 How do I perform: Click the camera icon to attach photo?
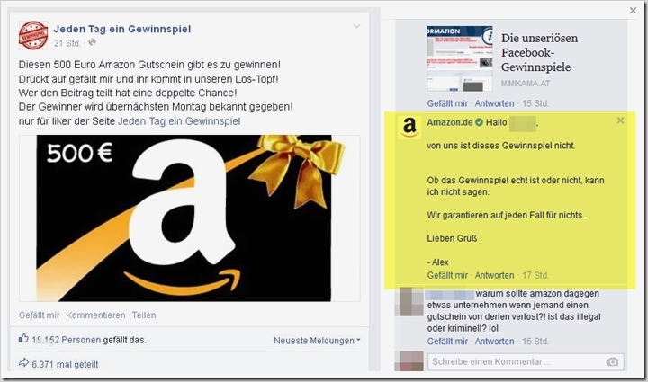click(613, 362)
